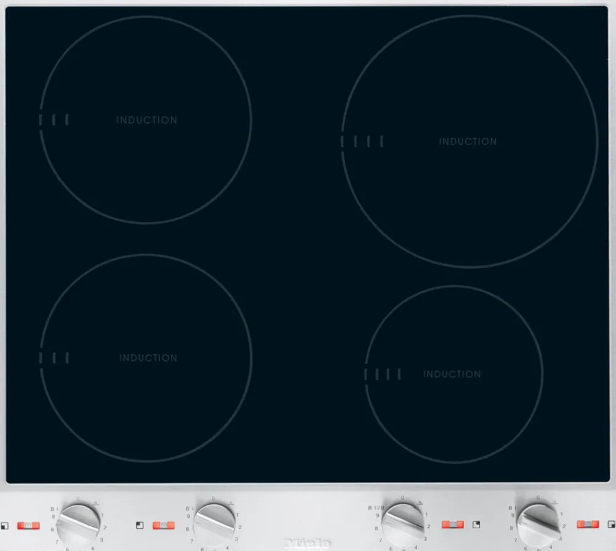The width and height of the screenshot is (616, 551).
Task: Click the rear-left zone position icon
Action: 140,526
